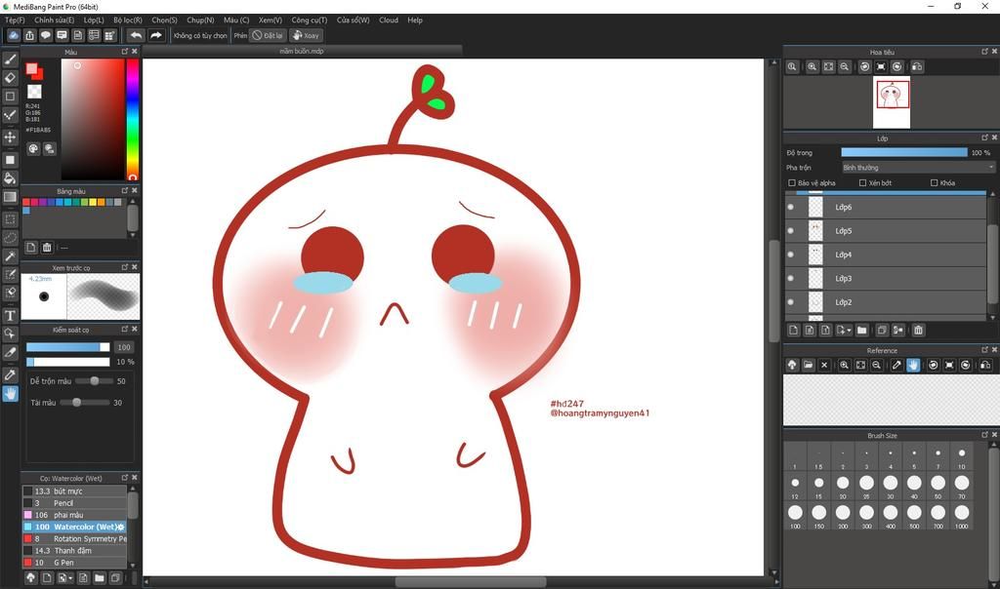This screenshot has height=589, width=1000.
Task: Select the Move tool
Action: (x=10, y=137)
